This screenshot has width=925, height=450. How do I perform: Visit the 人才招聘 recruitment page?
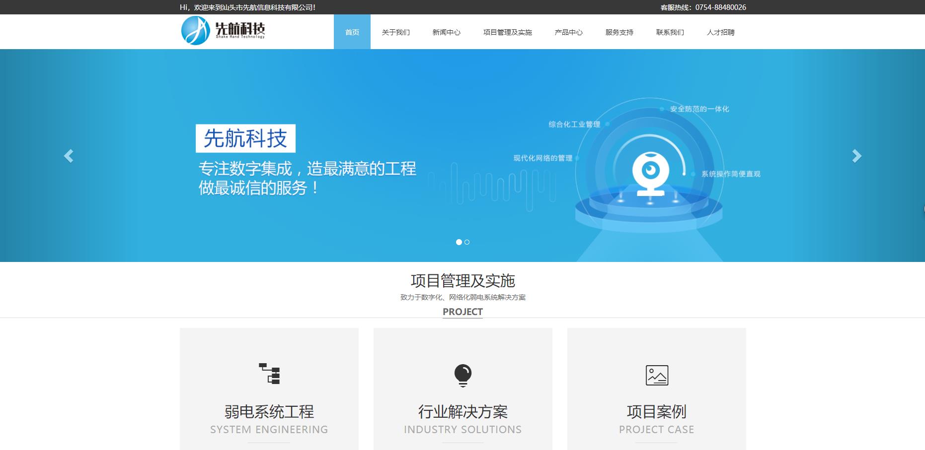[720, 32]
